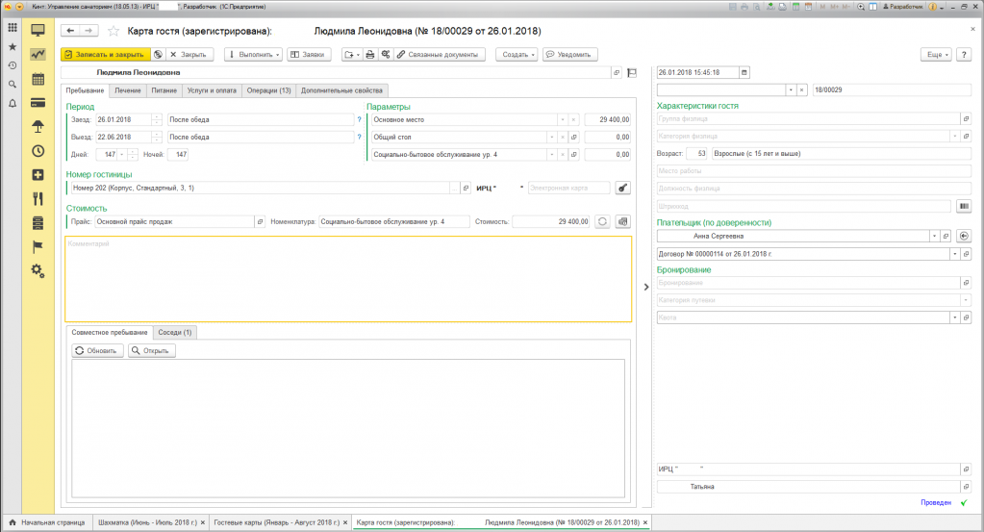Click the electronic key card icon

pyautogui.click(x=622, y=188)
